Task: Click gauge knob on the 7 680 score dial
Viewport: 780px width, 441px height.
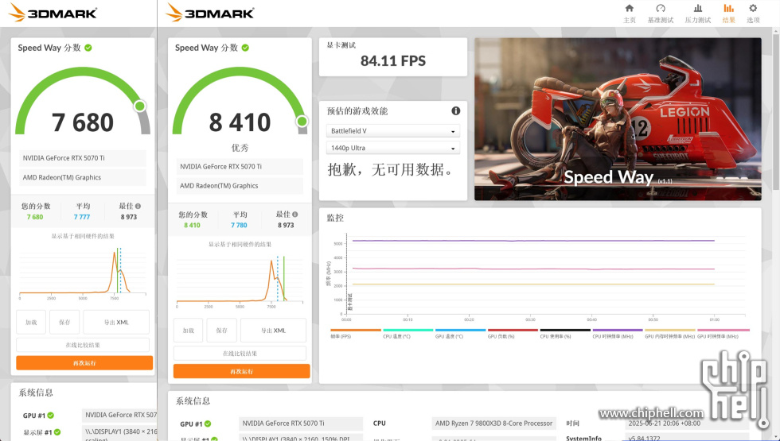Action: point(140,106)
